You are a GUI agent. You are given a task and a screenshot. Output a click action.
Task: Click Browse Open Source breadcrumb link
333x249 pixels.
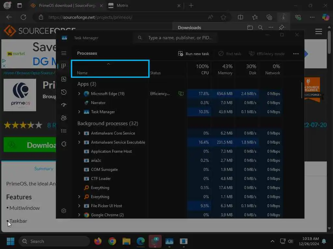tap(34, 73)
